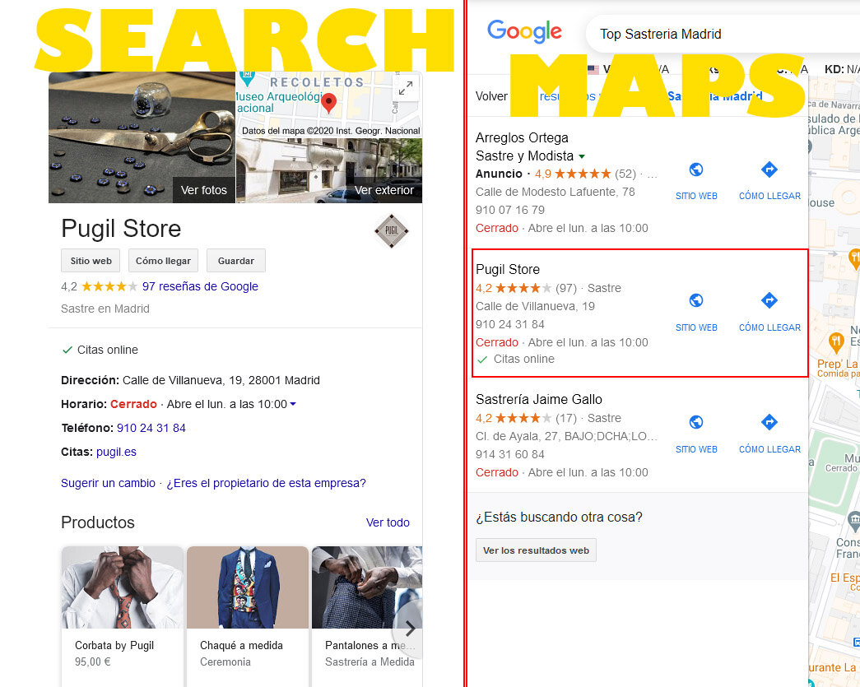Click next arrow in Productos carousel
This screenshot has height=687, width=860.
(409, 627)
